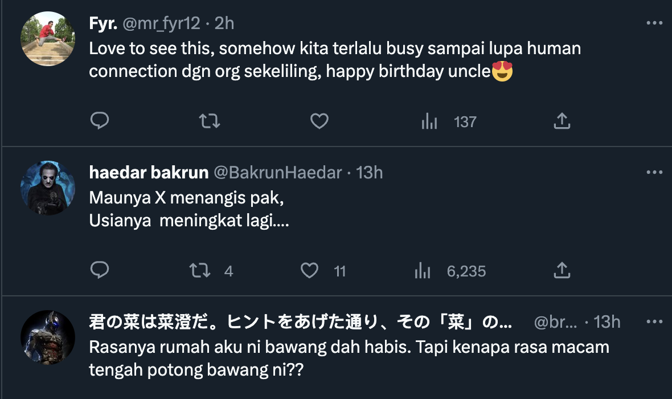Image resolution: width=672 pixels, height=399 pixels.
Task: Share haedar bakrun's tweet
Action: click(x=562, y=270)
